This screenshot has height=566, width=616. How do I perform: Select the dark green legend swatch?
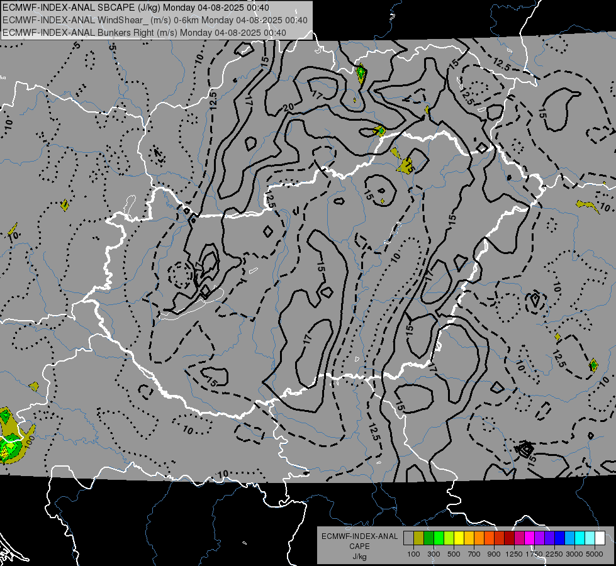coord(428,538)
